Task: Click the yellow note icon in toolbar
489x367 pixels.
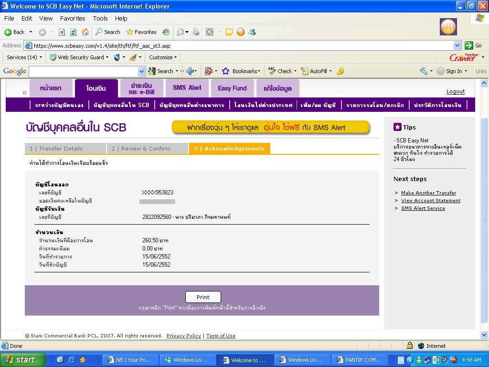Action: (229, 32)
